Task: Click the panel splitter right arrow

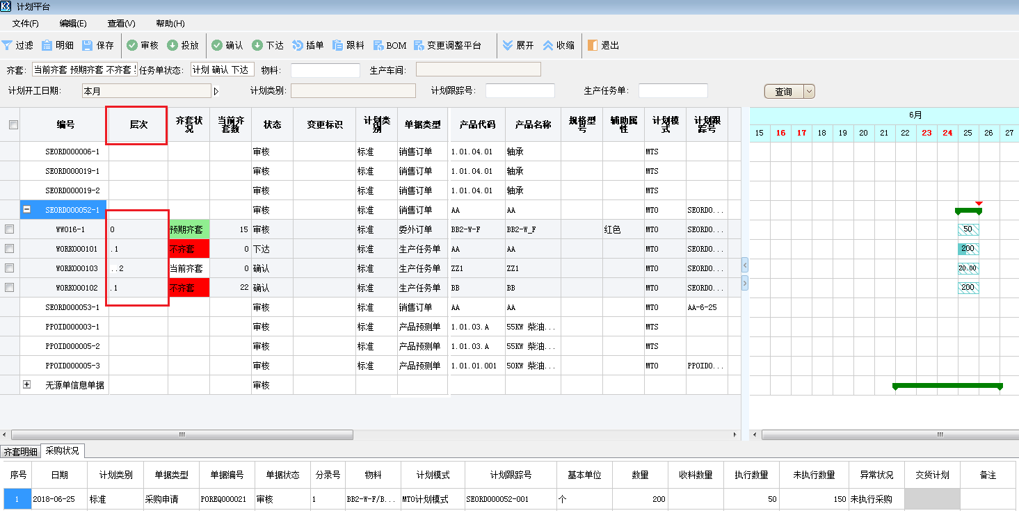Action: [745, 283]
